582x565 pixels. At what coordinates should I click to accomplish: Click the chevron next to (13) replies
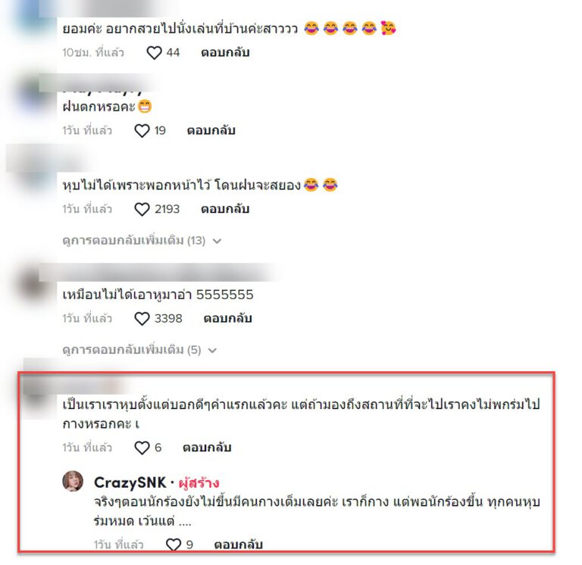click(217, 241)
